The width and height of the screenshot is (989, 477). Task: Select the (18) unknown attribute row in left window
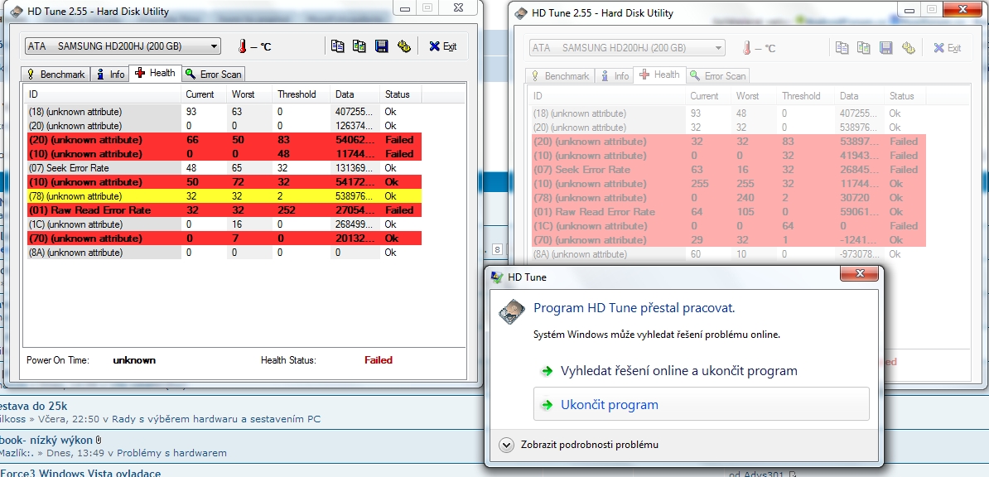tap(224, 112)
